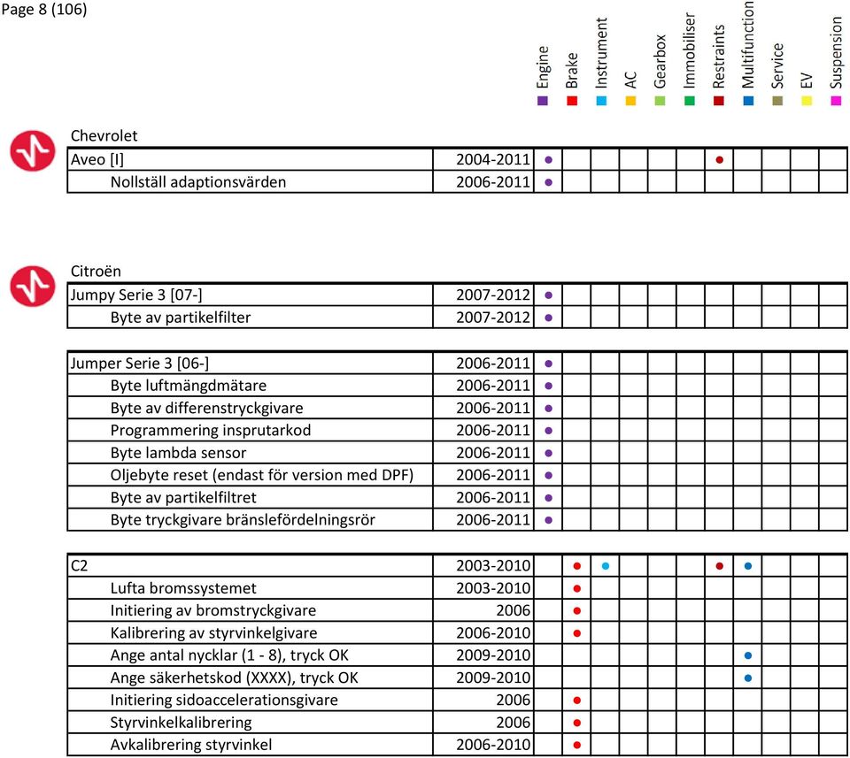The image size is (850, 758).
Task: Click the Engine dot for Byte lambda sensor
Action: 549,453
